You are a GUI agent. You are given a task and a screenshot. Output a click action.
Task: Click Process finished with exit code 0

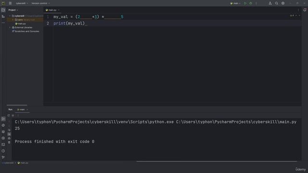pos(54,142)
